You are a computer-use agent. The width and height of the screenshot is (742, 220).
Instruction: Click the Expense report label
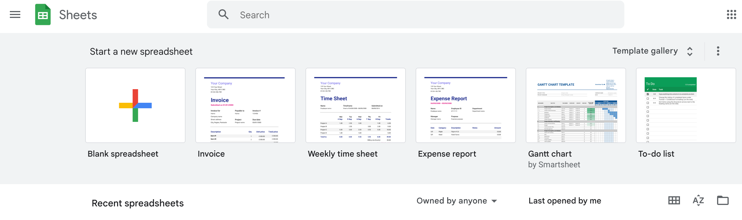[x=447, y=154]
